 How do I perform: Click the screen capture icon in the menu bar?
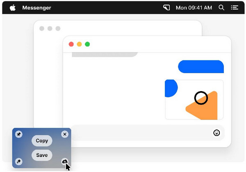[166, 7]
